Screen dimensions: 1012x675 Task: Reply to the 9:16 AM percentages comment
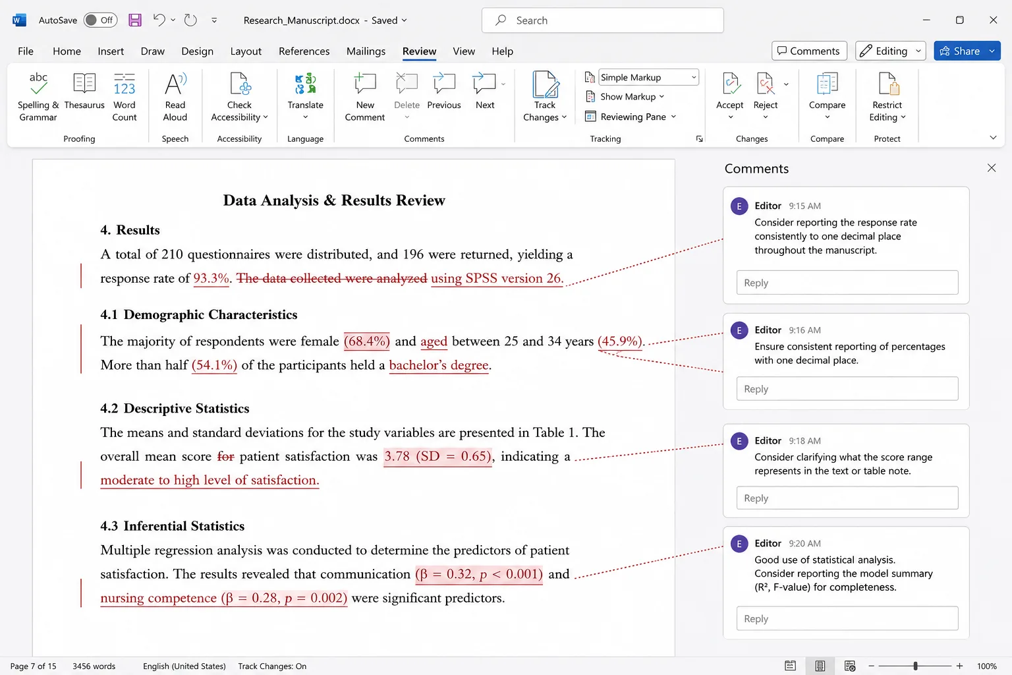(x=847, y=388)
